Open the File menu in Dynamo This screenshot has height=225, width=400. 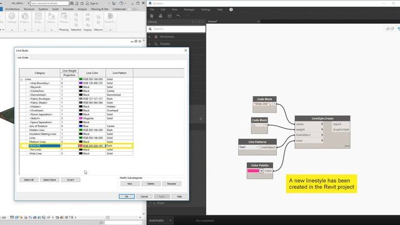coord(152,9)
